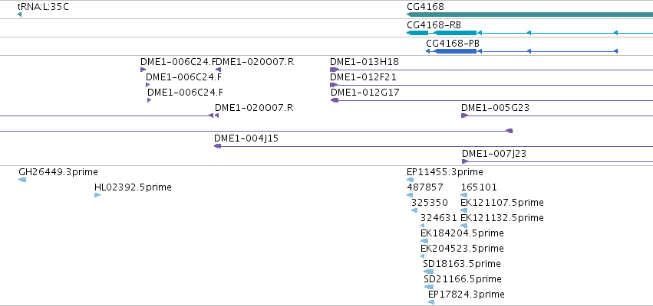This screenshot has height=306, width=653.
Task: Click the glyph under SD18163.5prime
Action: (428, 272)
